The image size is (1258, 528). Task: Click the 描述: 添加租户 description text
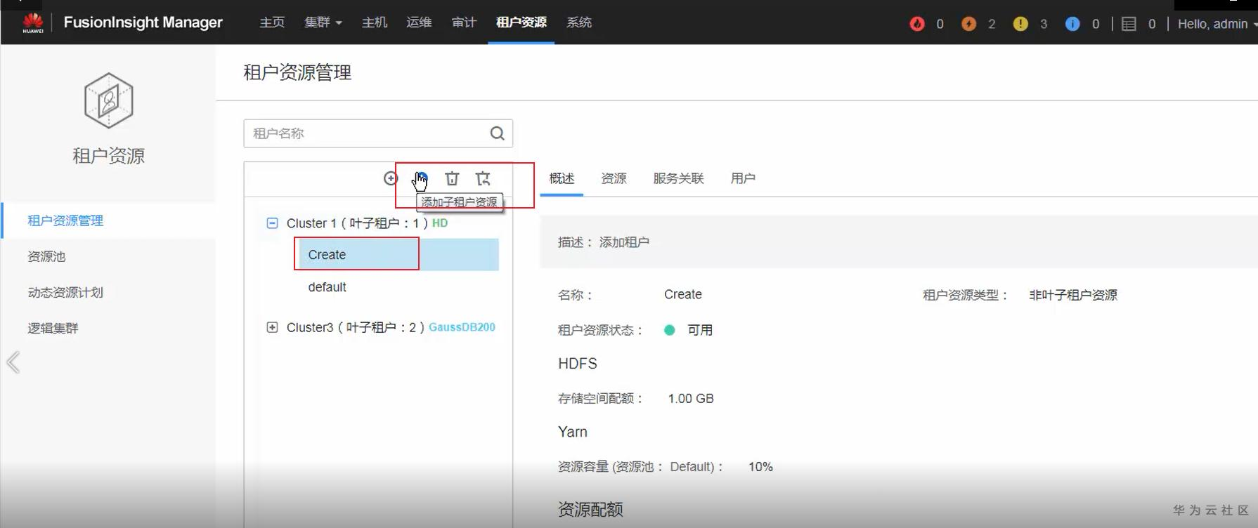(x=604, y=242)
